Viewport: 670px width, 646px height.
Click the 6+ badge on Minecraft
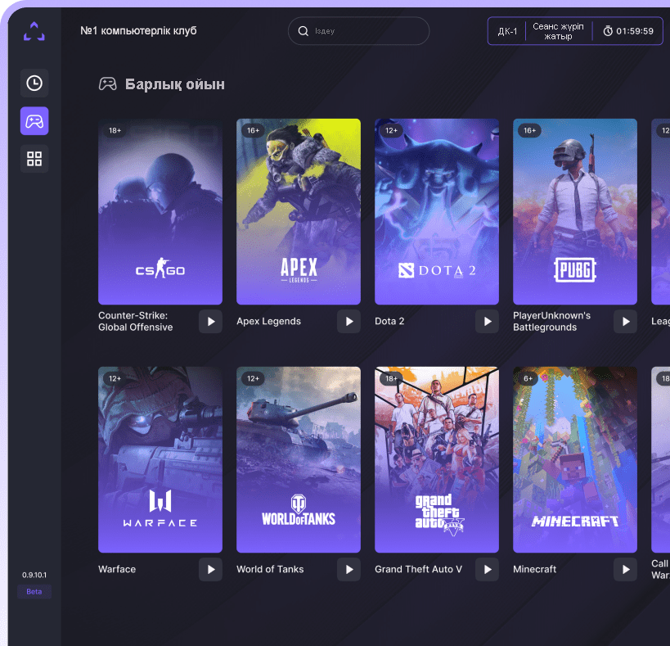528,378
